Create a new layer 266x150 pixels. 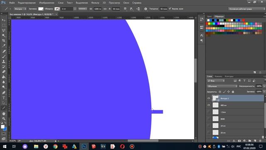(x=255, y=141)
